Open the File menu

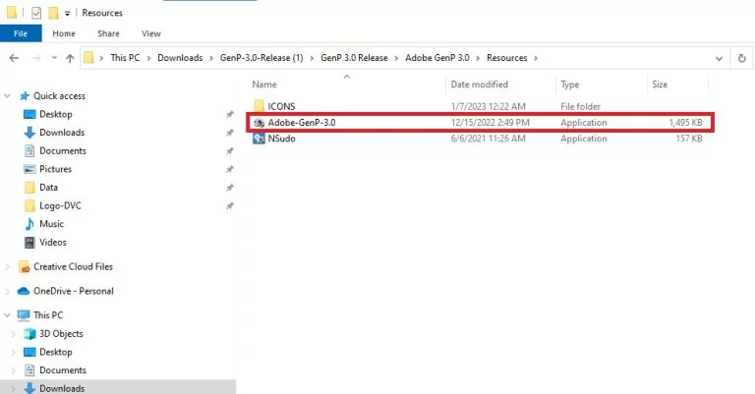21,33
